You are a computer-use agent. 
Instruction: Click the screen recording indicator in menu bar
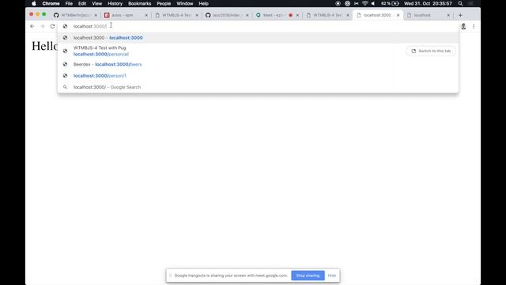click(x=338, y=3)
